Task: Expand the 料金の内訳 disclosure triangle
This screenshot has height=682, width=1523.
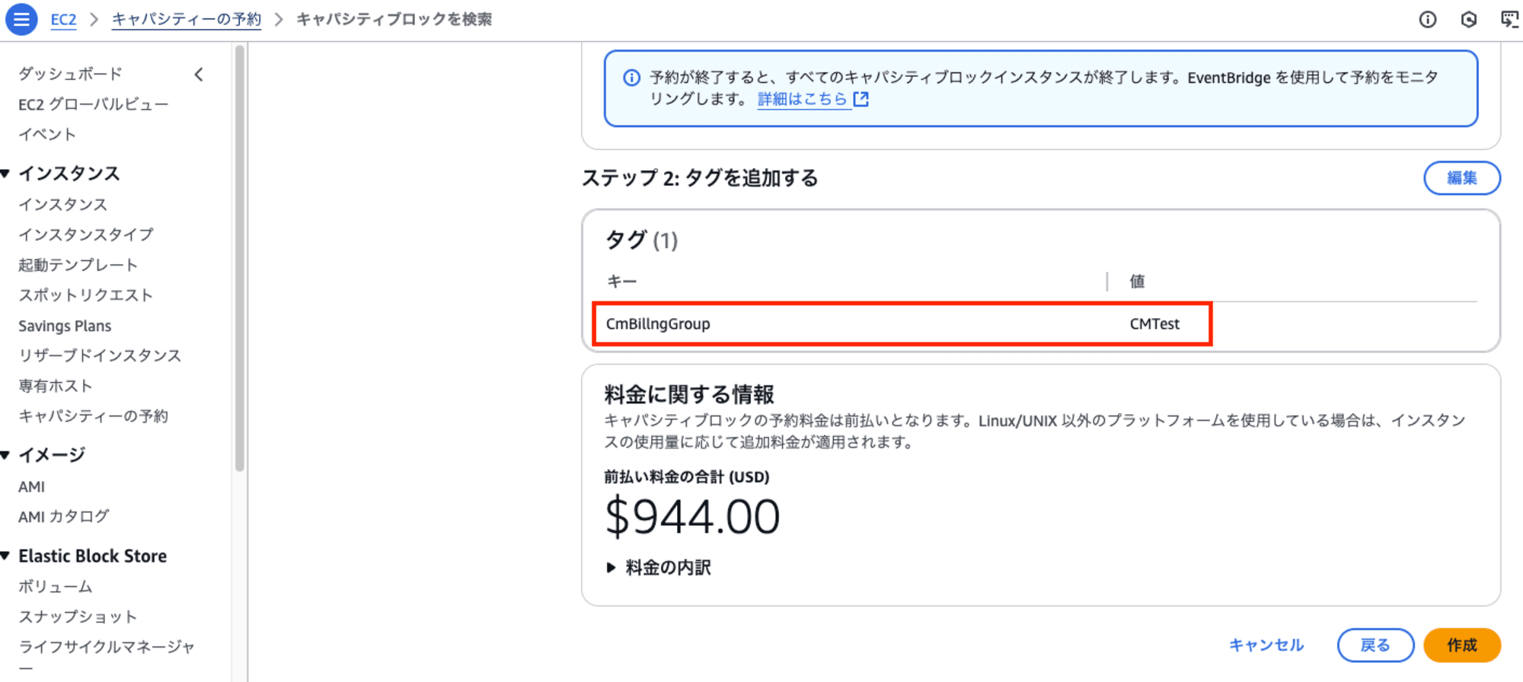Action: [x=611, y=567]
